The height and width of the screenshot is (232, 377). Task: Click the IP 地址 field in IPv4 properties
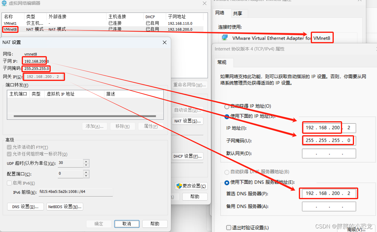(329, 128)
